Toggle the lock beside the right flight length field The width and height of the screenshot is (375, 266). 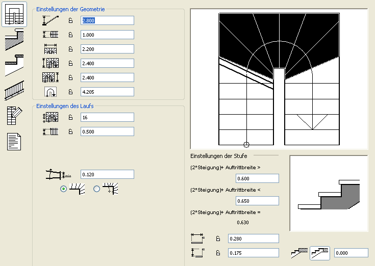pos(70,77)
